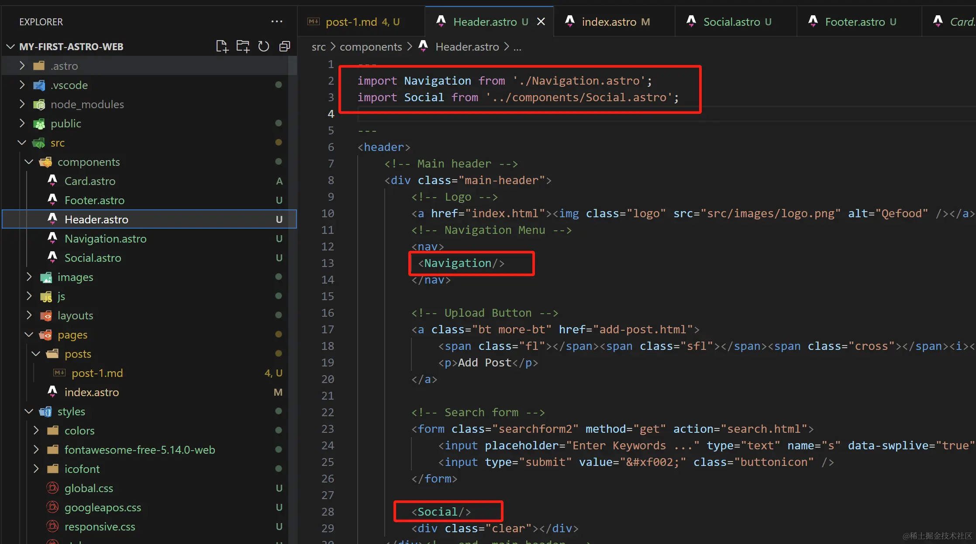The image size is (976, 544).
Task: Click the components breadcrumb segment
Action: click(370, 47)
